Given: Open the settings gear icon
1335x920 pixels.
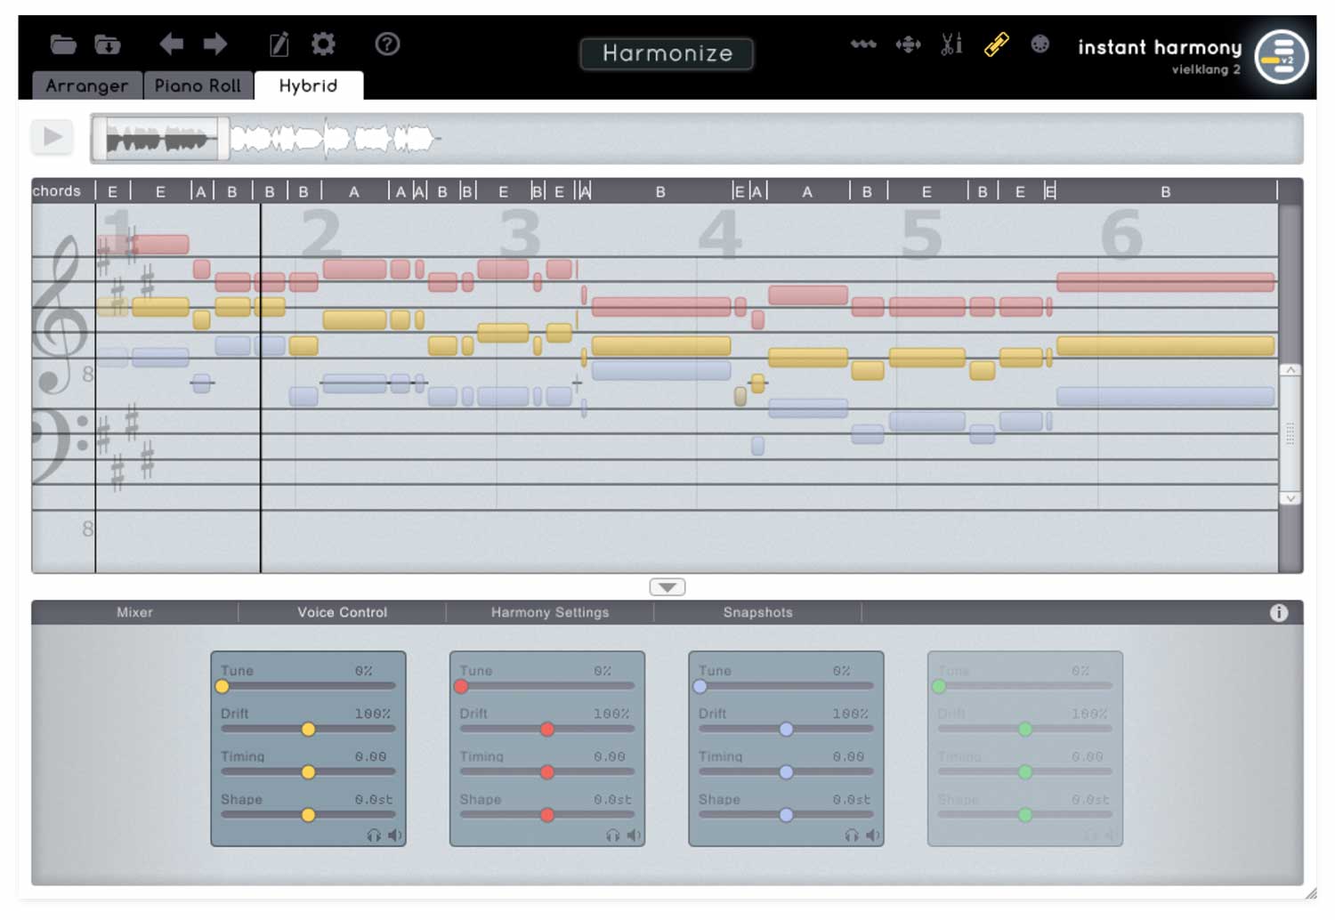Looking at the screenshot, I should [323, 44].
